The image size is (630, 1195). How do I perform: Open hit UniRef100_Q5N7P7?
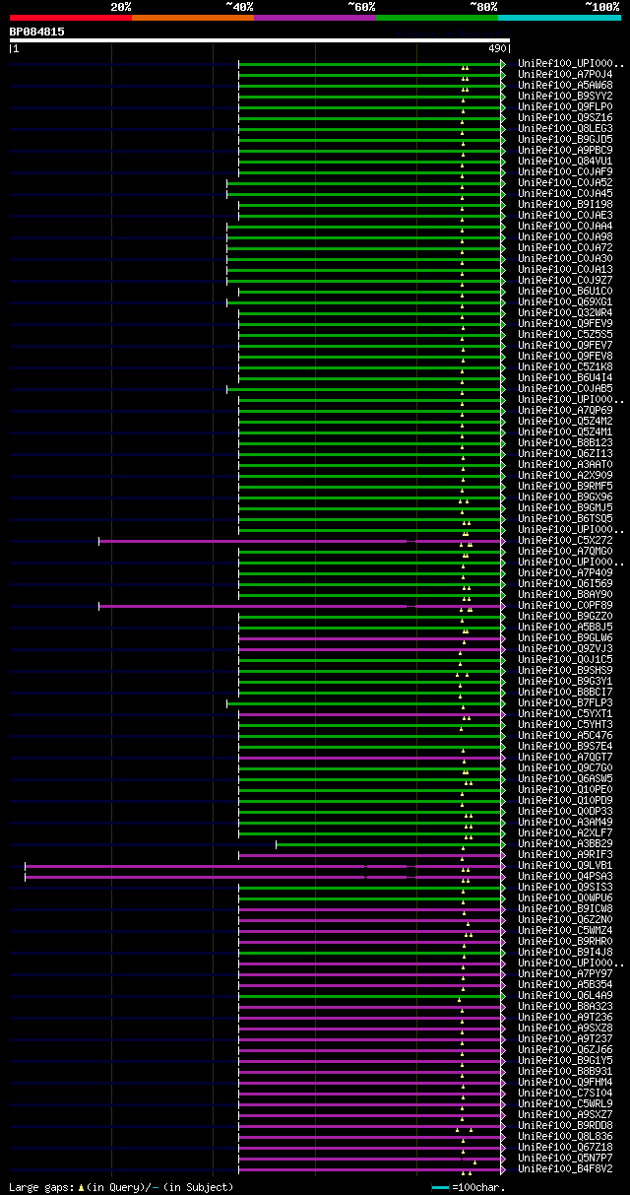[565, 1158]
